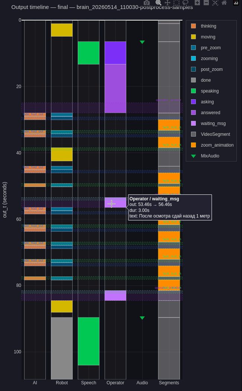
Task: Click the Audio column axis label
Action: coord(142,383)
